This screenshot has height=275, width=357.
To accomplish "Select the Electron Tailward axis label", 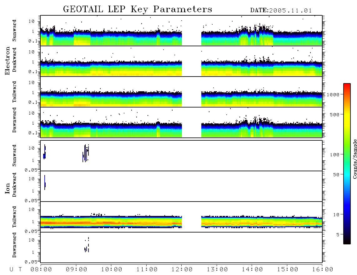I will point(14,92).
